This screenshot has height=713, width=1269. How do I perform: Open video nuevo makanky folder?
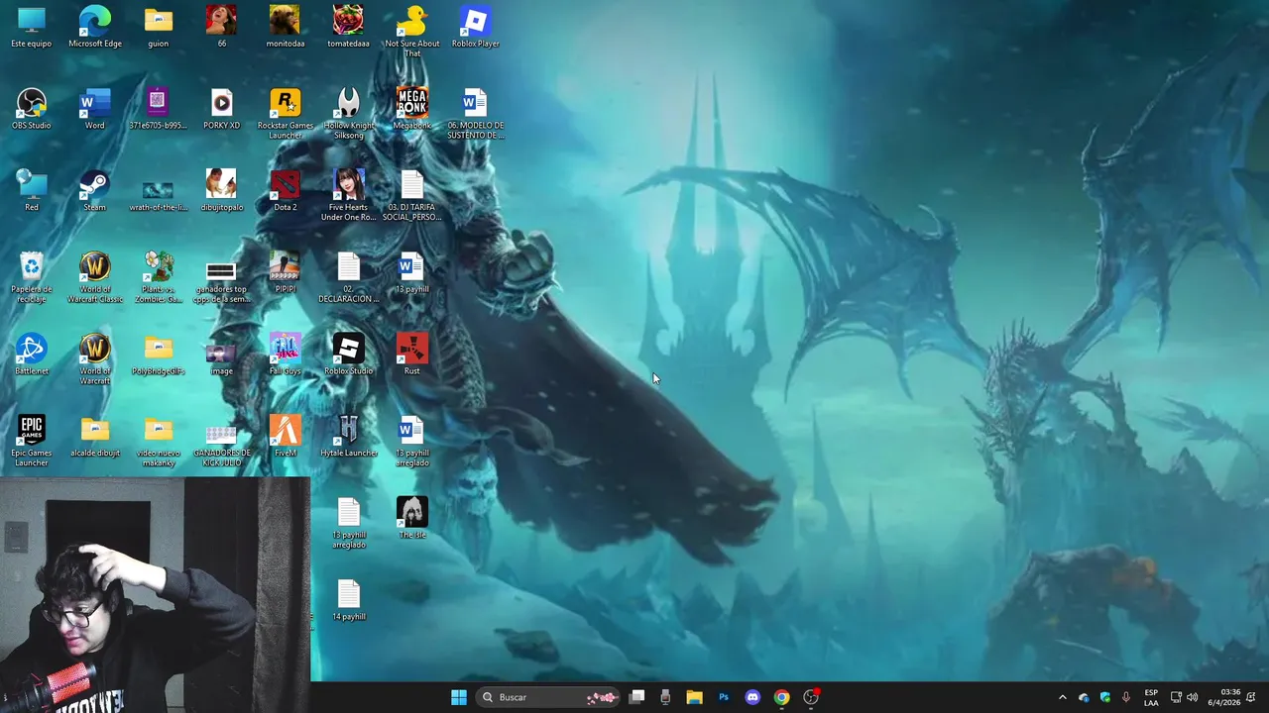[159, 441]
